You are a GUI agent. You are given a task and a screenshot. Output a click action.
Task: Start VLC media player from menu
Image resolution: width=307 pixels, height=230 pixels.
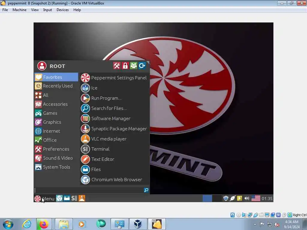(x=104, y=139)
